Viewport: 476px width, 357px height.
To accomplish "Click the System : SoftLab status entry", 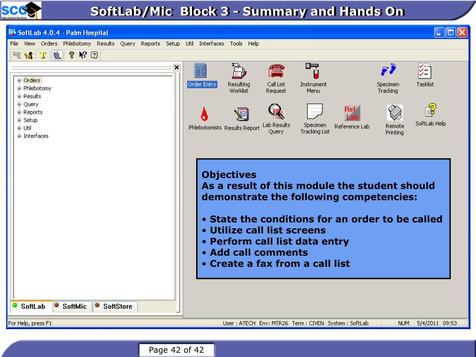I will (x=348, y=324).
